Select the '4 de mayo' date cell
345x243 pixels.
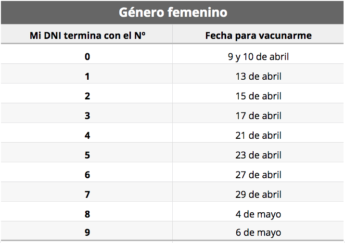pyautogui.click(x=258, y=214)
